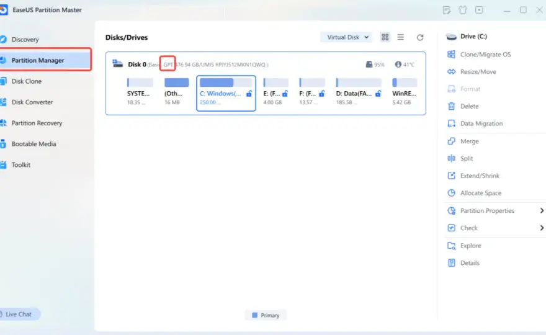Click the Bootable Media USB icon
Screen dimensions: 546x335
2,144
